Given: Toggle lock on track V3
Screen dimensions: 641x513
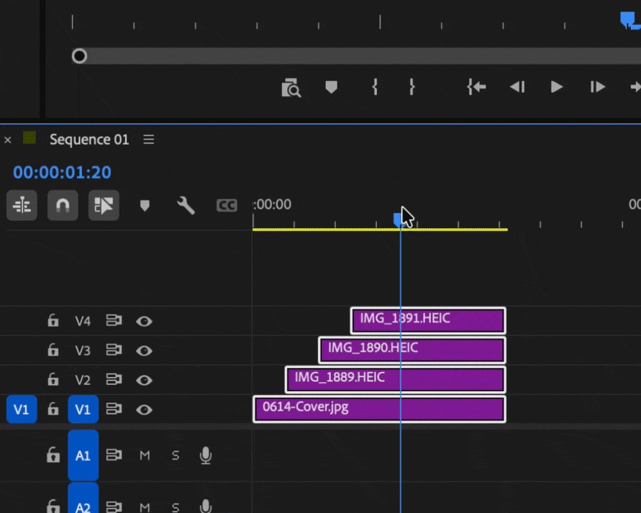Looking at the screenshot, I should [x=53, y=350].
